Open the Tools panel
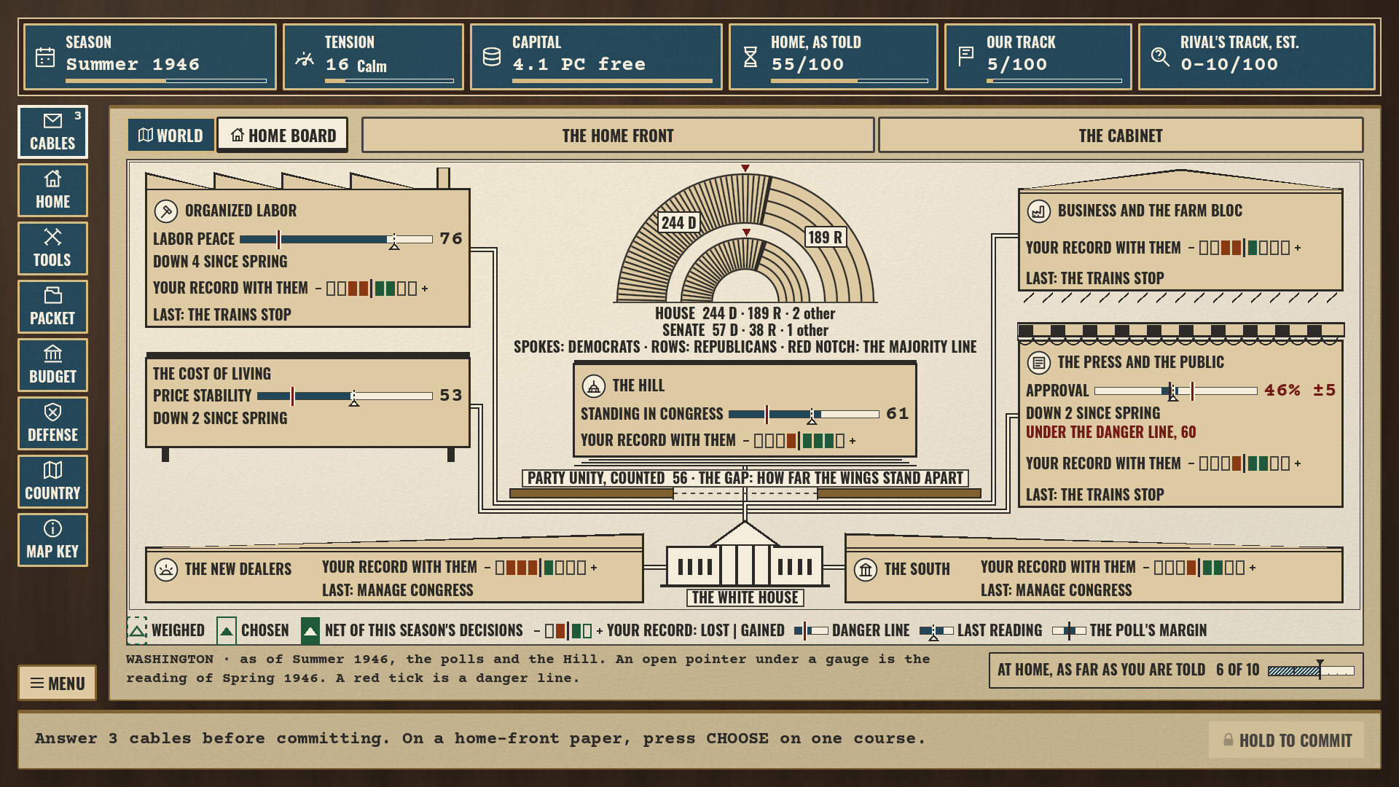 pyautogui.click(x=52, y=248)
